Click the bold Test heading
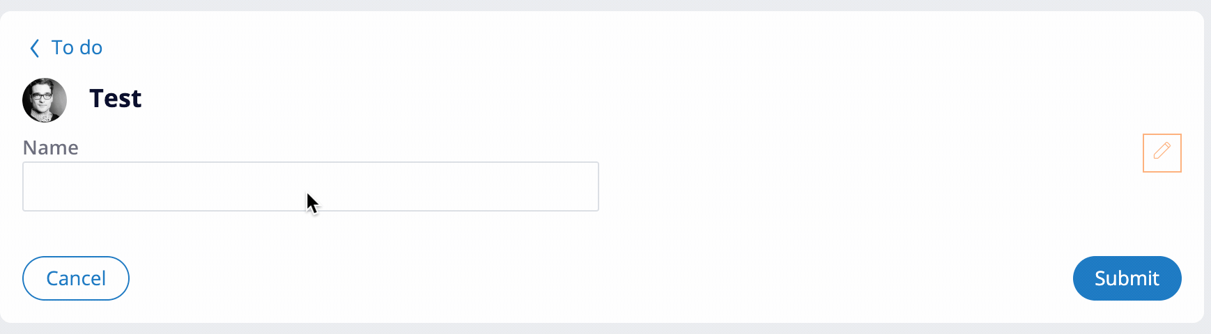 116,99
